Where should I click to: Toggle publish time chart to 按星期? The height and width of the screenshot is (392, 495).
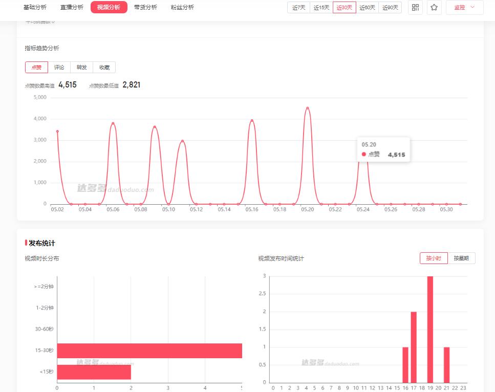462,258
